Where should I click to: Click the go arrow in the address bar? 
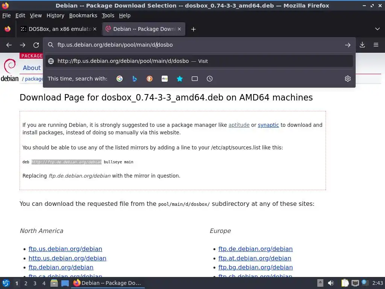(348, 45)
